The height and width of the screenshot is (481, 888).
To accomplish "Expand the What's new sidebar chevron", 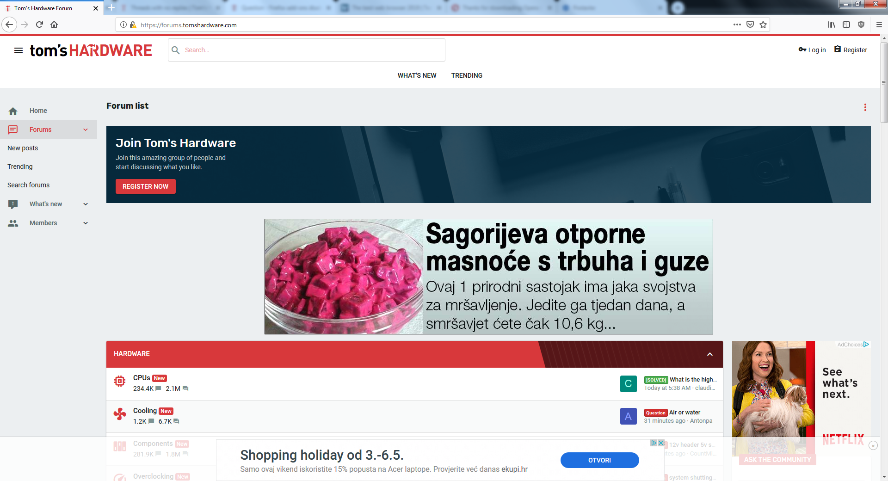I will (86, 204).
